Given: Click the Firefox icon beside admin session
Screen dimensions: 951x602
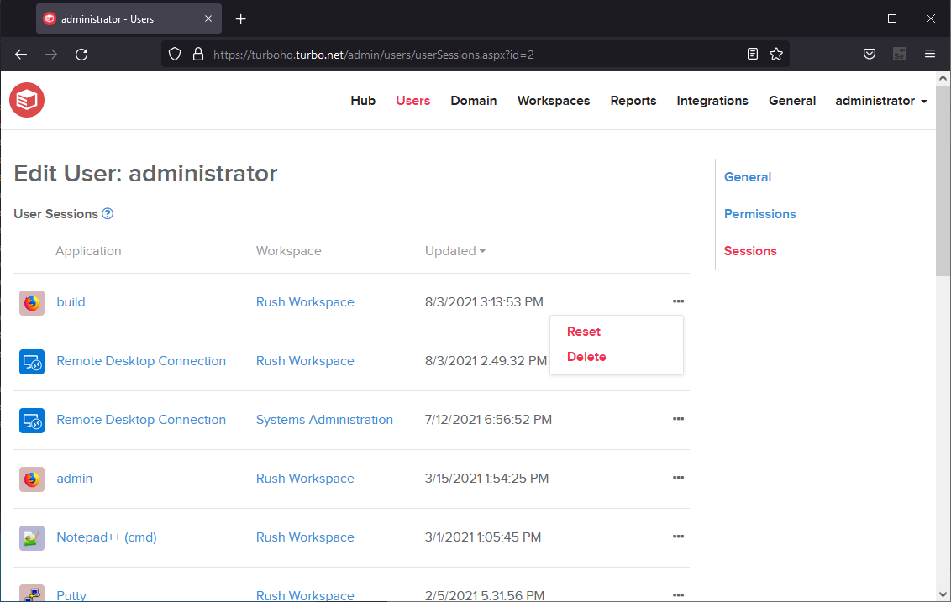Looking at the screenshot, I should pyautogui.click(x=32, y=479).
